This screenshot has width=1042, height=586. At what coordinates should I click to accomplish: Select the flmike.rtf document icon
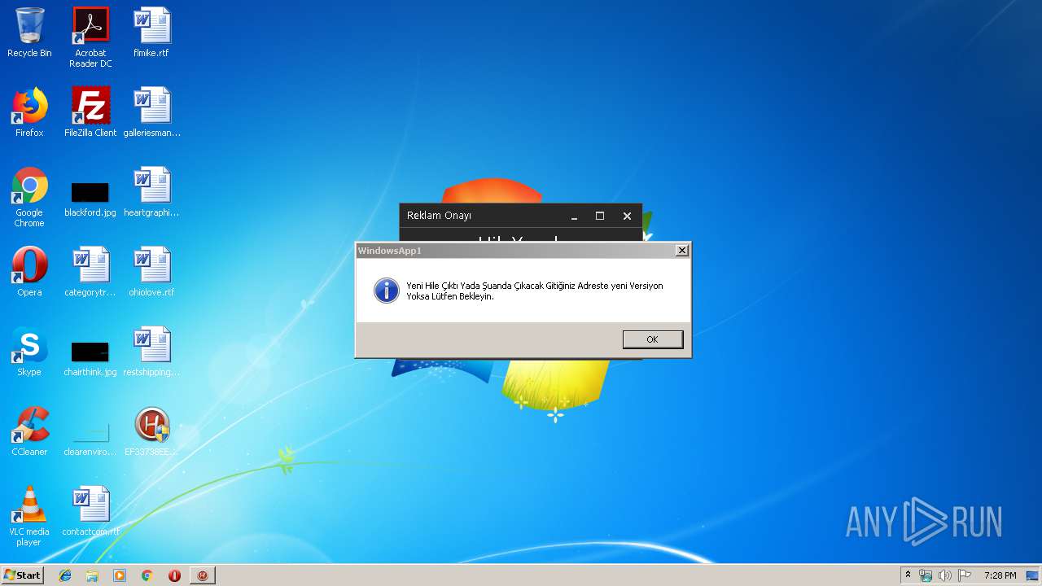click(x=151, y=33)
